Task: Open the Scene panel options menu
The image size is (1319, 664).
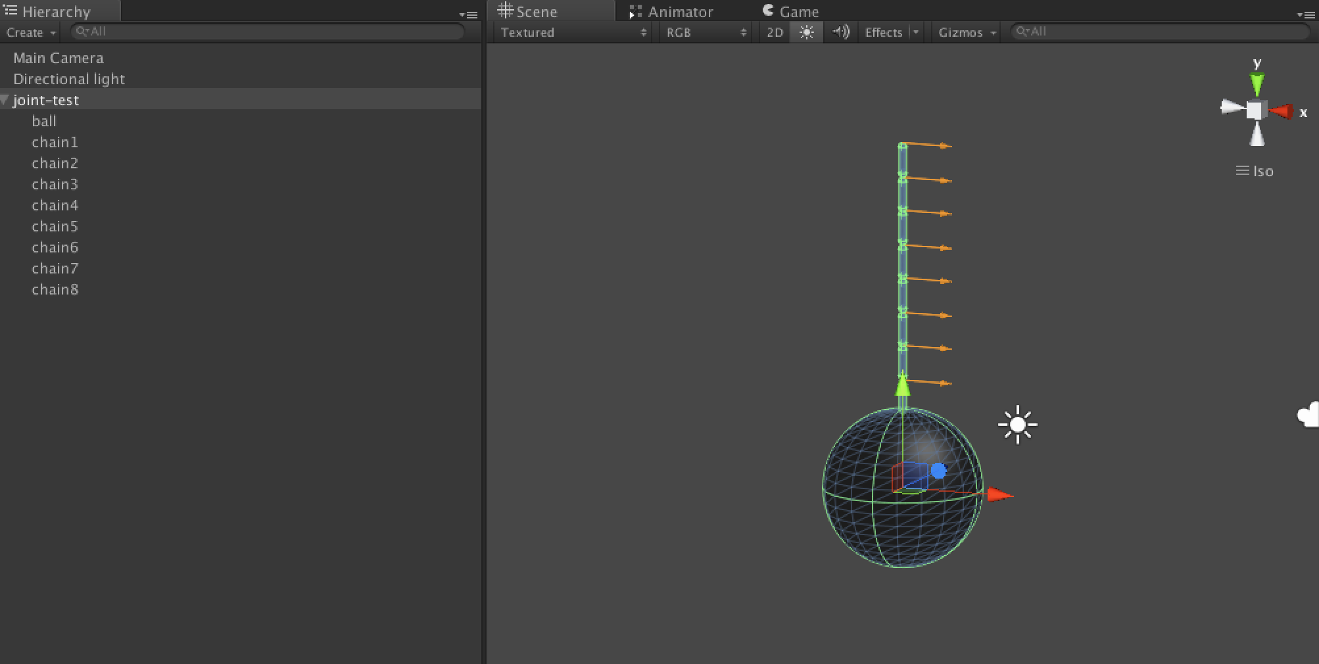Action: pos(1305,14)
